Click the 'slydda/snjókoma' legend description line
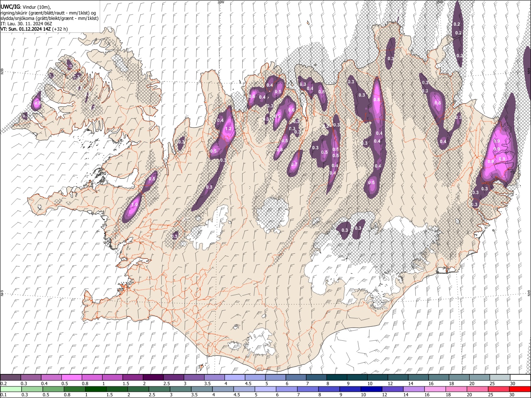531x398 pixels. pyautogui.click(x=49, y=18)
